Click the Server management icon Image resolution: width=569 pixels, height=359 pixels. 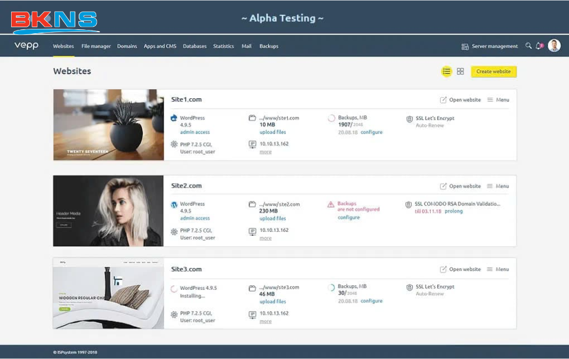coord(465,47)
